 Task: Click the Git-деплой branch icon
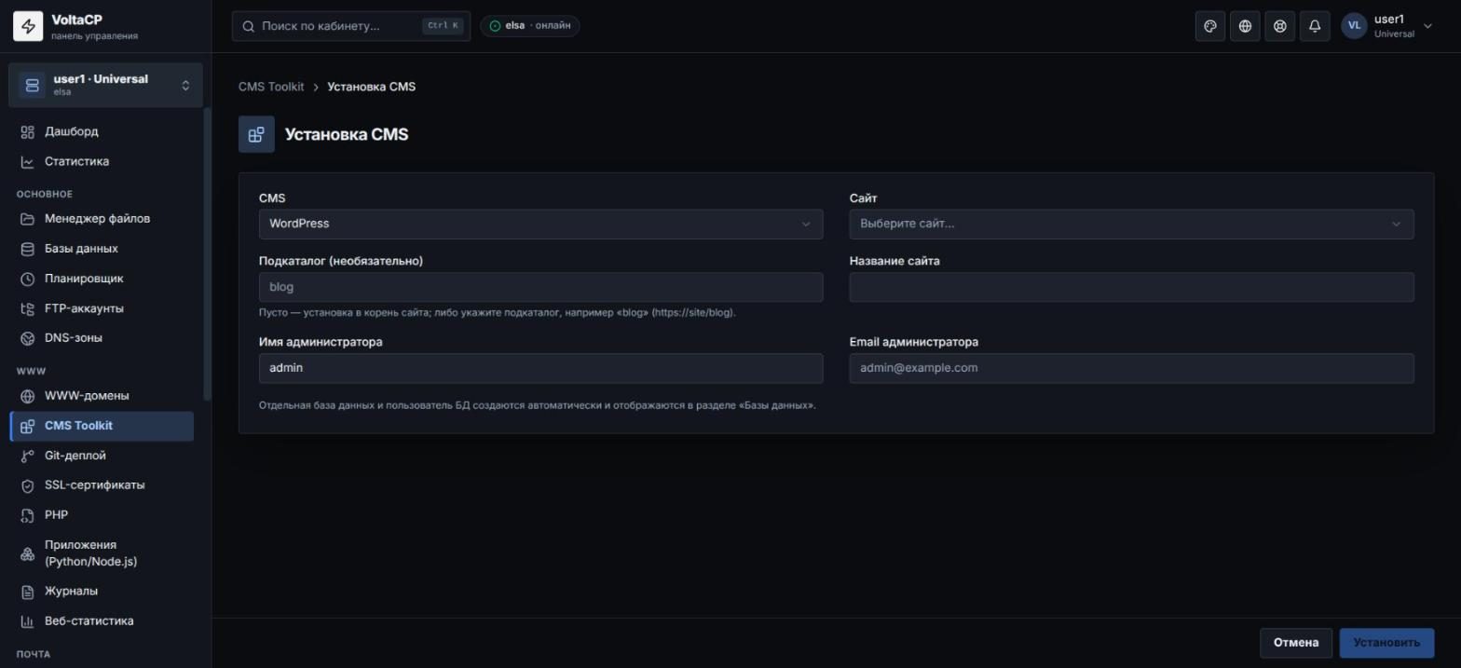pos(28,456)
